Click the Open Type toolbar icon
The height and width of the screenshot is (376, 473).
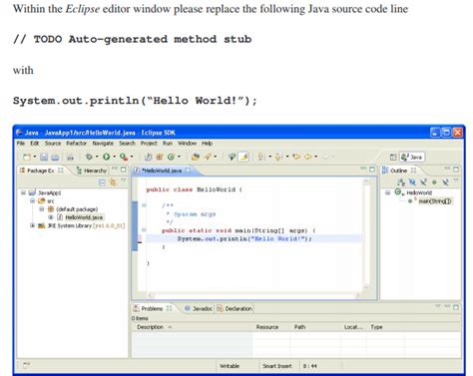(x=196, y=157)
